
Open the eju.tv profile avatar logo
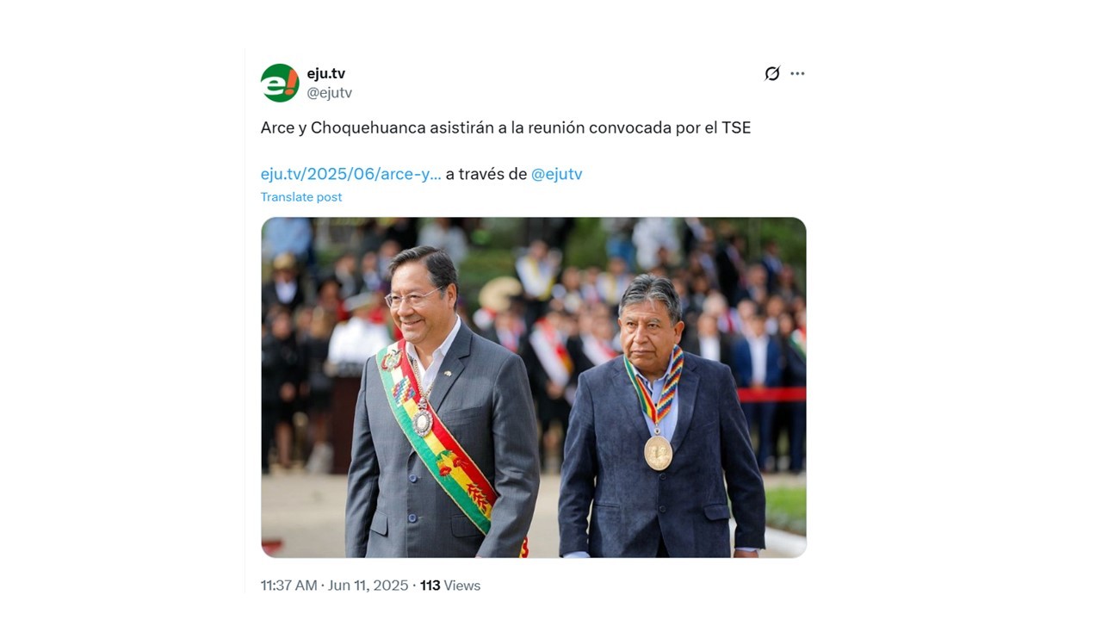click(x=280, y=83)
